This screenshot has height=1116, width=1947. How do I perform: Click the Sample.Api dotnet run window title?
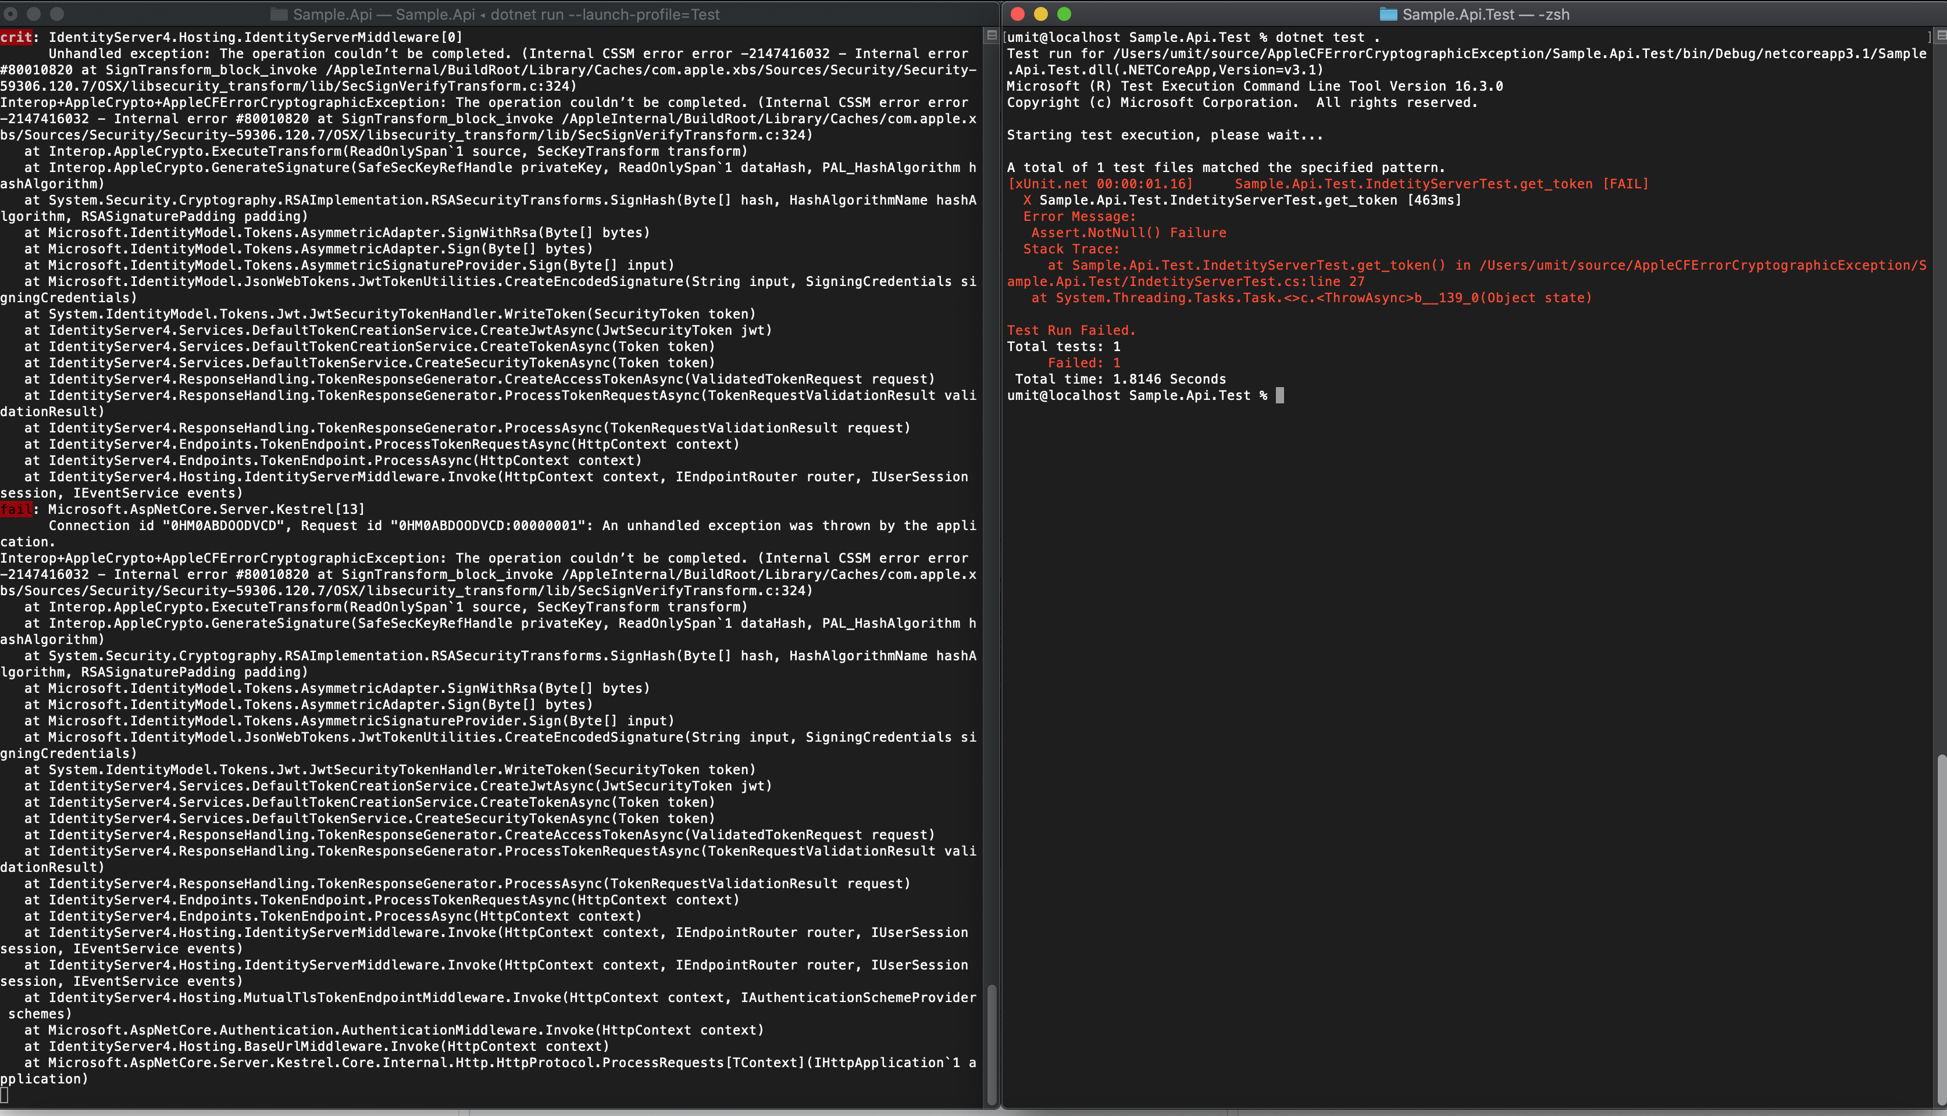click(506, 15)
